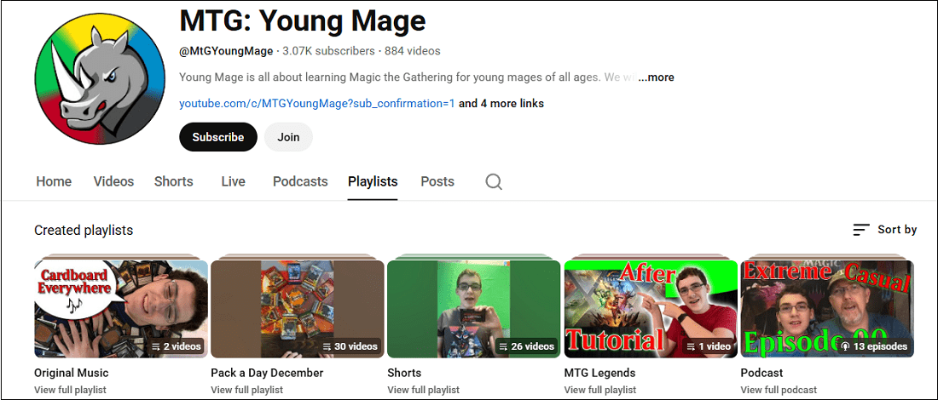Click the @MtGYoungMage handle
The width and height of the screenshot is (938, 400).
[226, 51]
